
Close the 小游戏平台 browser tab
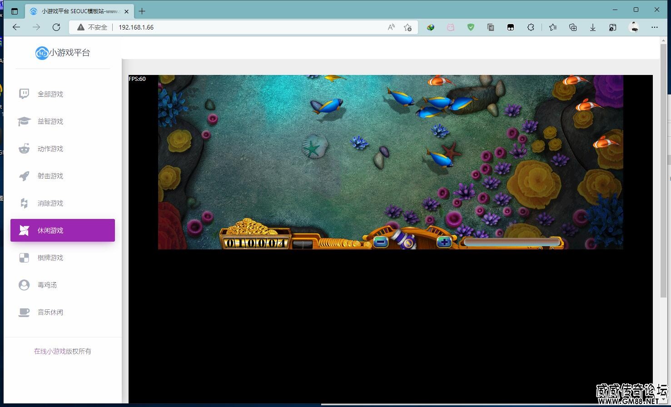[x=127, y=11]
